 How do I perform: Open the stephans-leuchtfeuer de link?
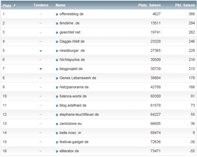[x=79, y=115]
